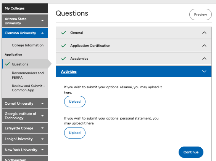Select Cornell University in sidebar
Image resolution: width=216 pixels, height=161 pixels.
click(x=25, y=104)
